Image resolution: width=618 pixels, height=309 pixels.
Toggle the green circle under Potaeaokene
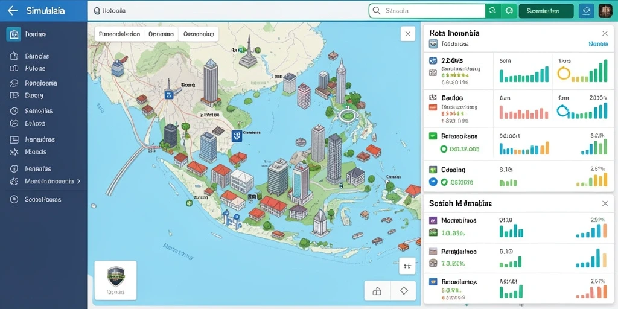click(444, 149)
